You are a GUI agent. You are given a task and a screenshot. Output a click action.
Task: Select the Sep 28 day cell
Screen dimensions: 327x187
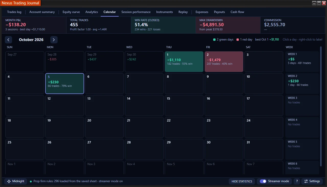(65, 62)
